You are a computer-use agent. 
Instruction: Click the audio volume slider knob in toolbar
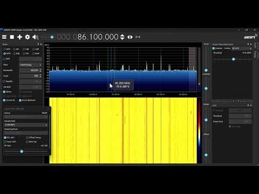(x=52, y=37)
